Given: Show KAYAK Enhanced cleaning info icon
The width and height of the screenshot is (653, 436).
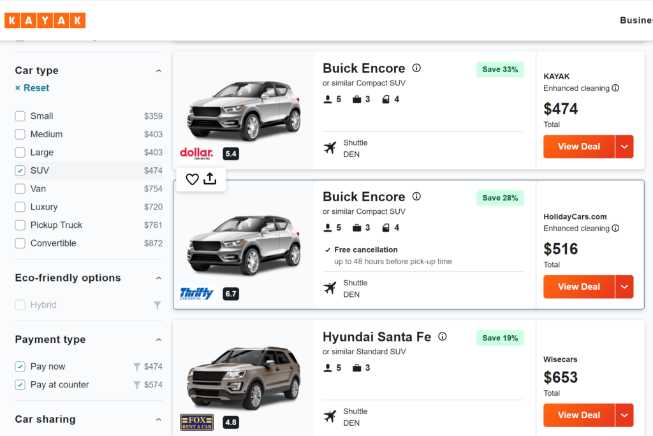Looking at the screenshot, I should (615, 88).
